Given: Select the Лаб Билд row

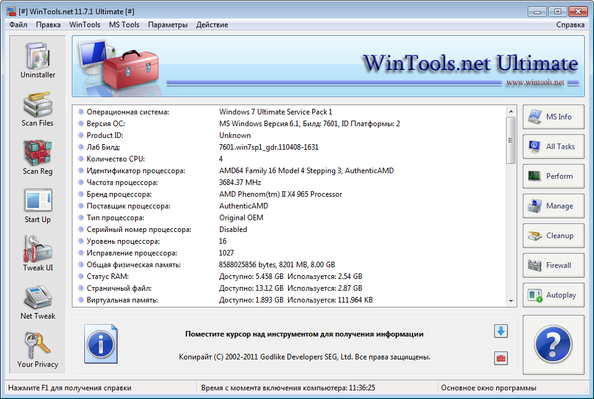Looking at the screenshot, I should [290, 147].
